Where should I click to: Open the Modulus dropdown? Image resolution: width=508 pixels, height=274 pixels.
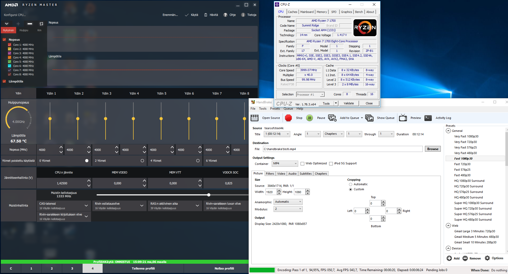click(x=288, y=209)
